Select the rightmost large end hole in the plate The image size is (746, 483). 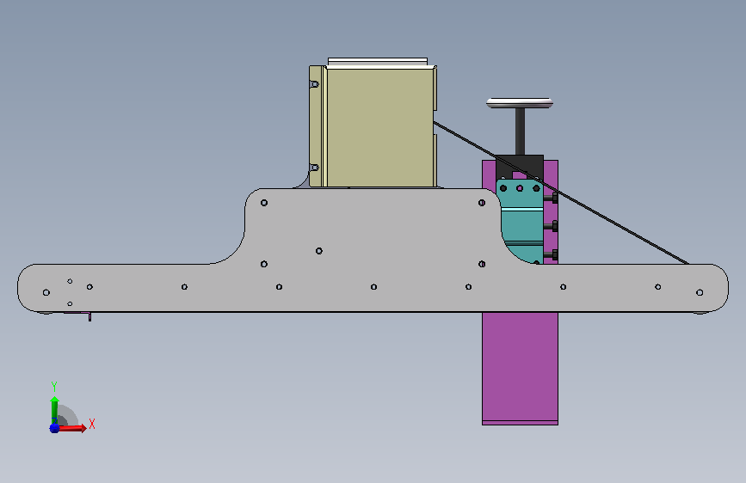pyautogui.click(x=700, y=292)
